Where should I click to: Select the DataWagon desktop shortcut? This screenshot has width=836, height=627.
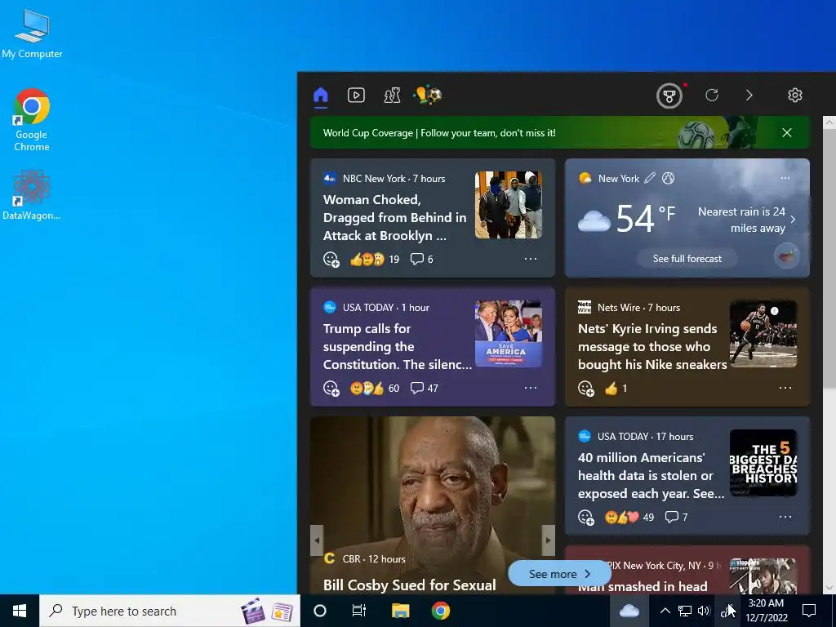[32, 194]
